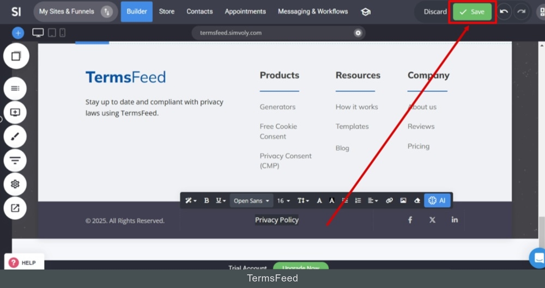Open the magic wand text style dropdown

pos(190,200)
